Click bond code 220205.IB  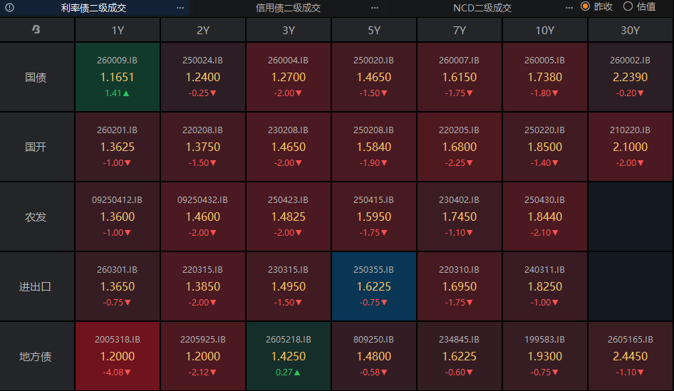point(459,130)
